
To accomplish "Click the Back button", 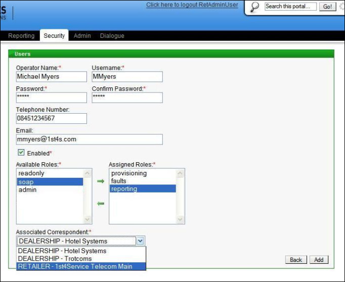I will click(296, 260).
